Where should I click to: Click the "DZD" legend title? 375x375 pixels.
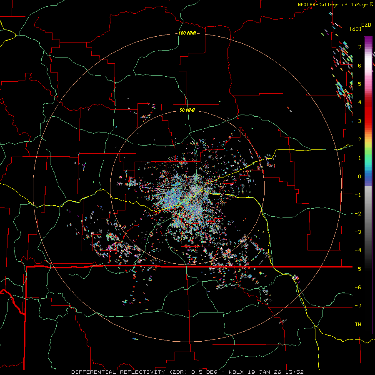pyautogui.click(x=366, y=25)
